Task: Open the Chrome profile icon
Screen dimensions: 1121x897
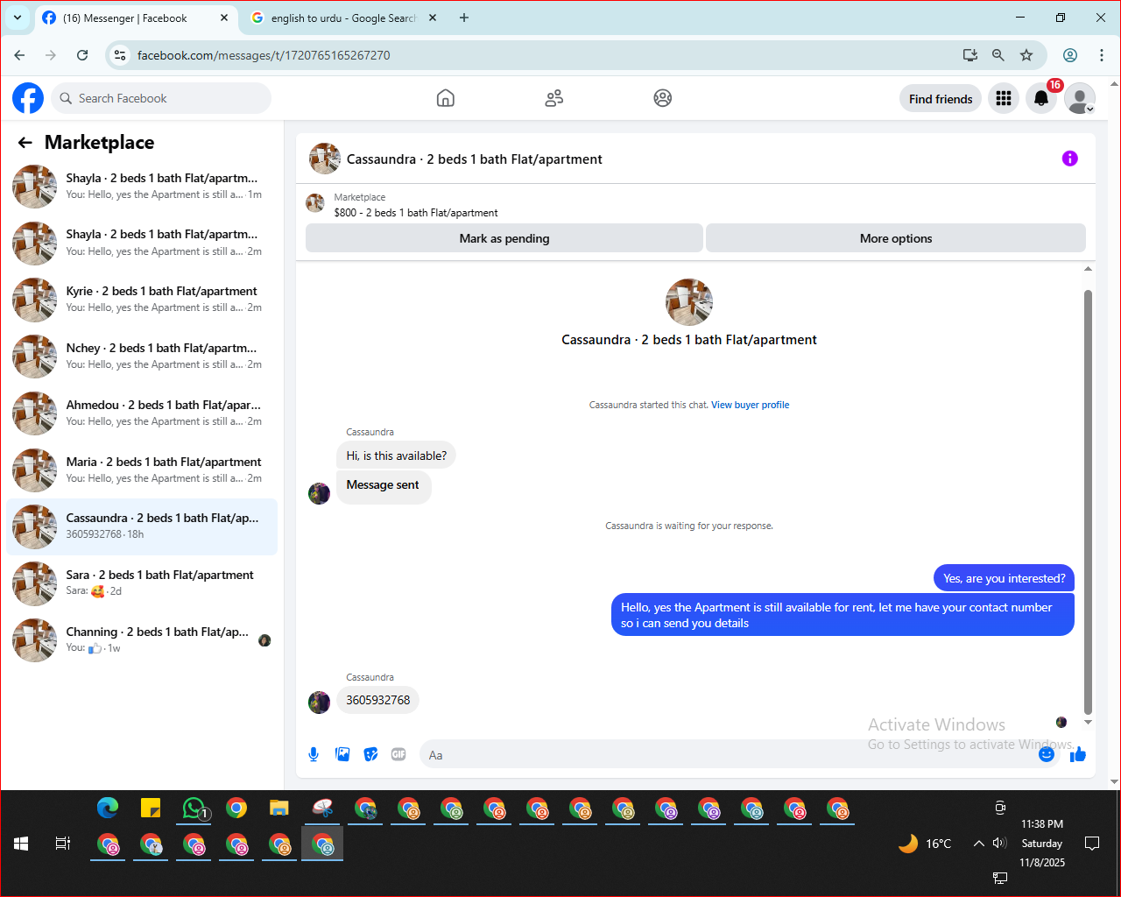Action: (1070, 55)
